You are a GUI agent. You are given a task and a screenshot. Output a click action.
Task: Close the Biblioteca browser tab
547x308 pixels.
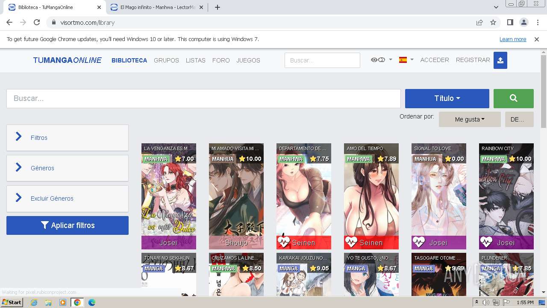coord(99,7)
